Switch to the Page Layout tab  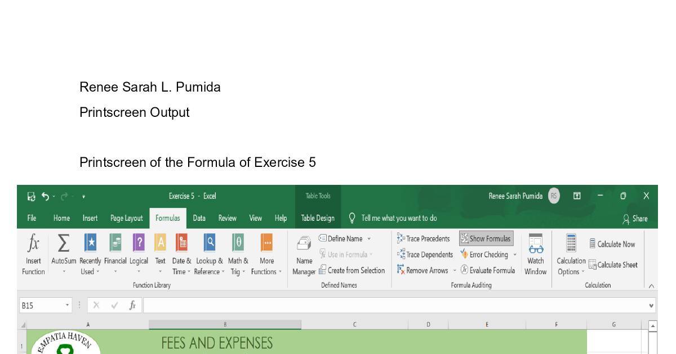coord(126,218)
